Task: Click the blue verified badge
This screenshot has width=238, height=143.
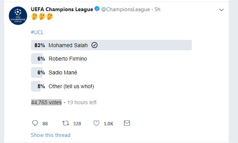Action: point(97,9)
